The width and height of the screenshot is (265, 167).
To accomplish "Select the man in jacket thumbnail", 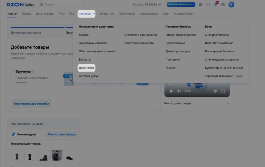I will [x=56, y=155].
